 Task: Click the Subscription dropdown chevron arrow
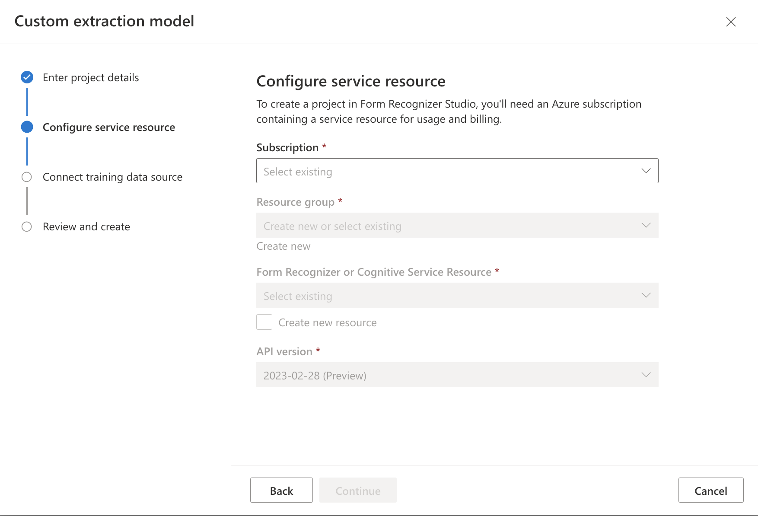pyautogui.click(x=646, y=171)
